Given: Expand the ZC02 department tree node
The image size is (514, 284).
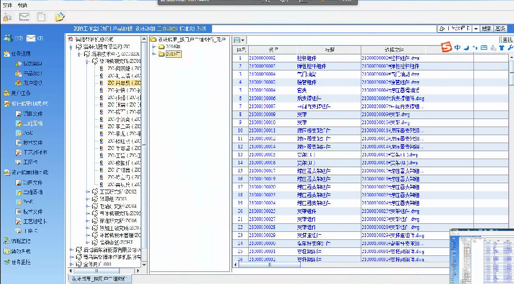Looking at the screenshot, I should [x=87, y=192].
